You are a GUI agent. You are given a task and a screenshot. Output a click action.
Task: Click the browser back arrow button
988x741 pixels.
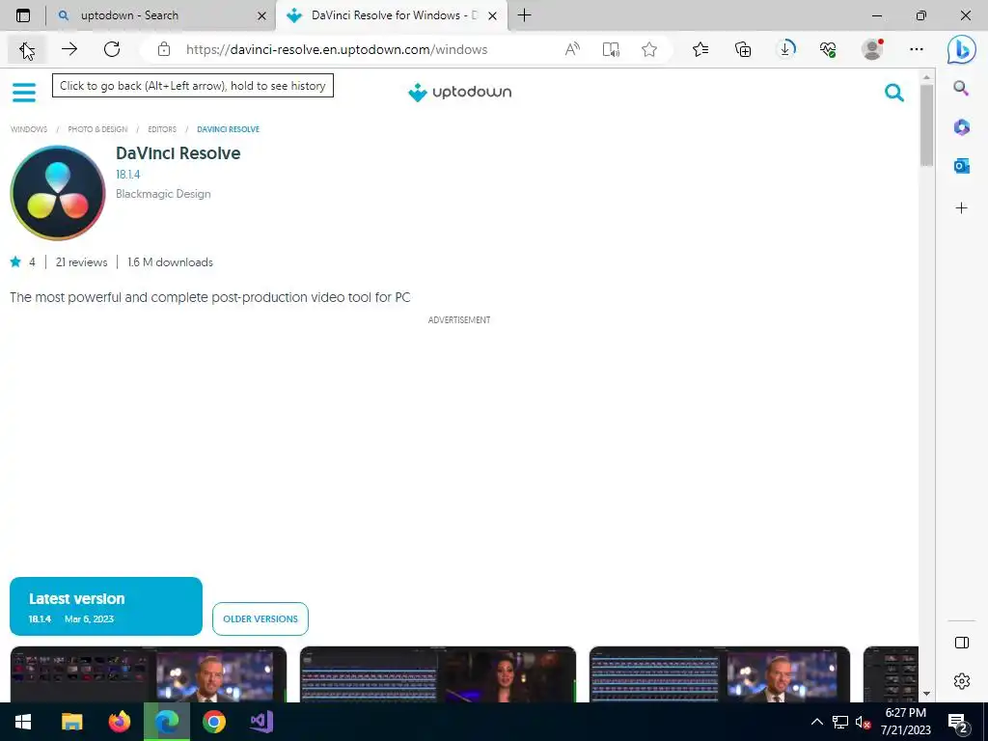(26, 49)
